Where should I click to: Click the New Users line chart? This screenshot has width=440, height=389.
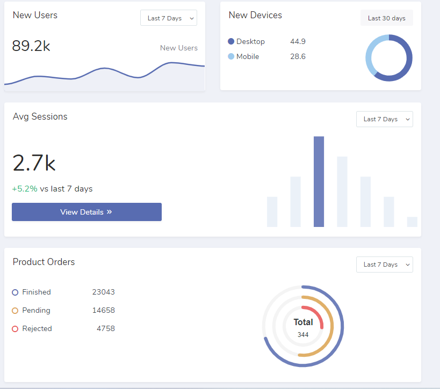point(105,75)
